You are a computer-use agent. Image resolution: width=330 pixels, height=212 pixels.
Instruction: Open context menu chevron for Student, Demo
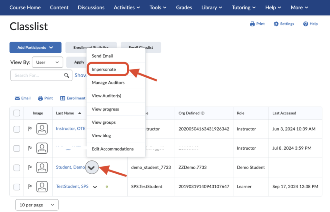(92, 168)
